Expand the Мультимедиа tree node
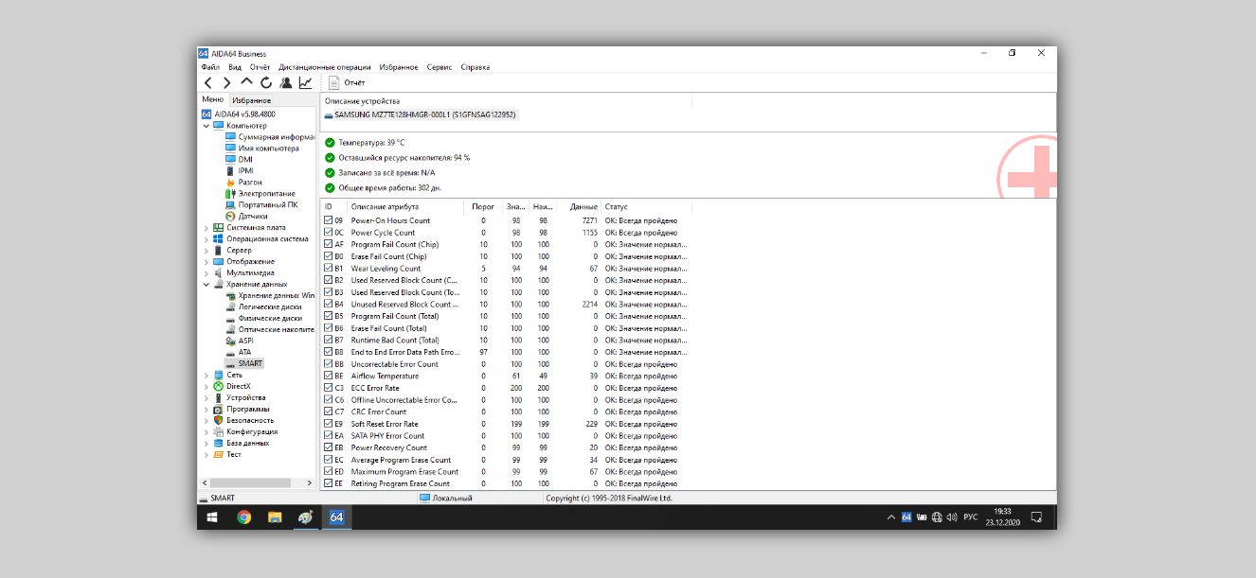 point(206,272)
